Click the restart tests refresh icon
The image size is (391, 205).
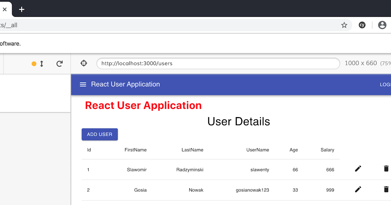pos(60,63)
